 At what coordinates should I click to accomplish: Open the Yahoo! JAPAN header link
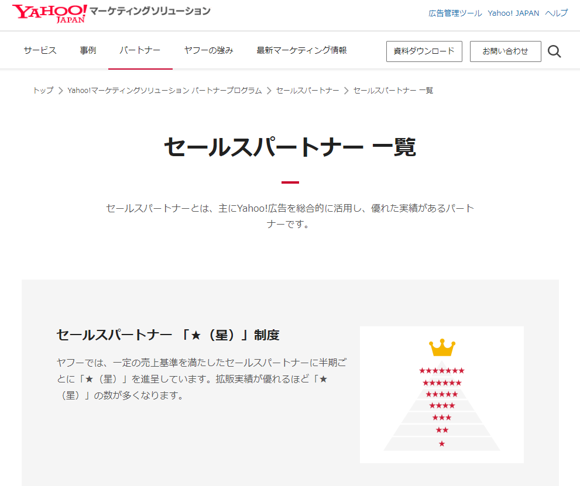pyautogui.click(x=513, y=13)
